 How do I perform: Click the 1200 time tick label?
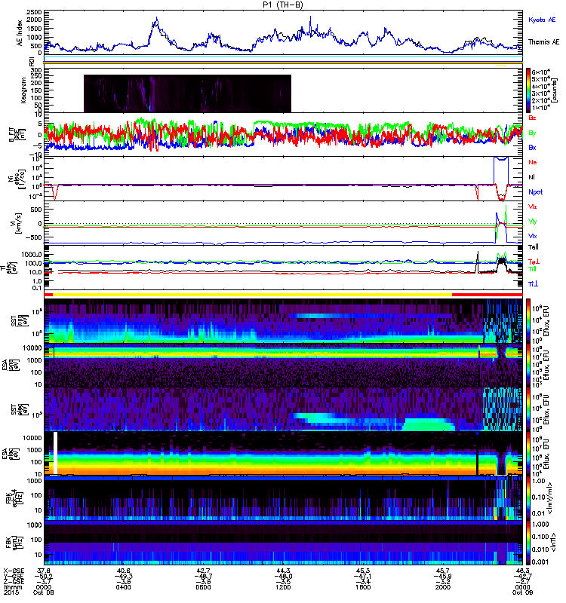click(283, 587)
